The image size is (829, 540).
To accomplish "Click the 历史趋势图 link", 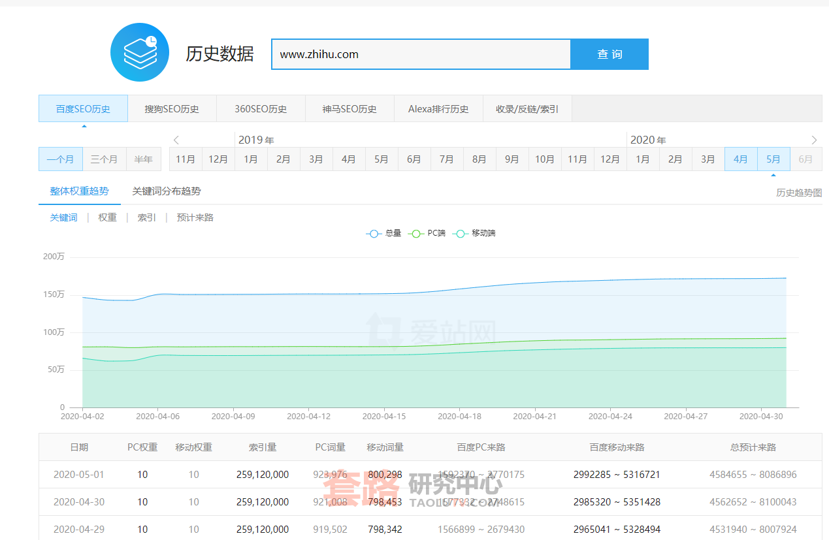I will [x=799, y=193].
